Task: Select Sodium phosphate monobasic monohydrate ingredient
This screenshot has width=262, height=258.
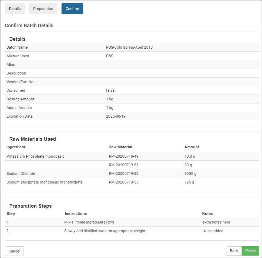Action: click(45, 182)
